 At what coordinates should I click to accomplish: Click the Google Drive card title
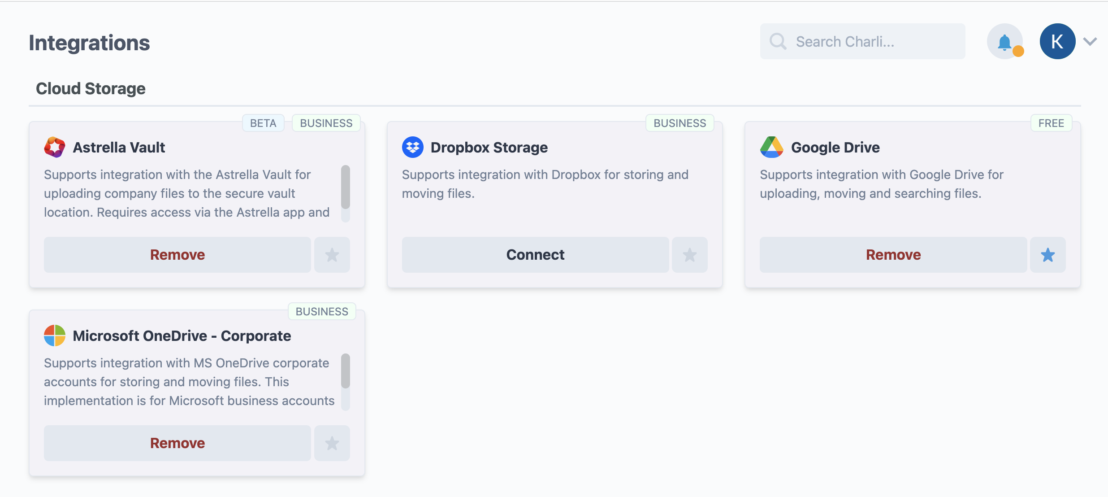[835, 148]
